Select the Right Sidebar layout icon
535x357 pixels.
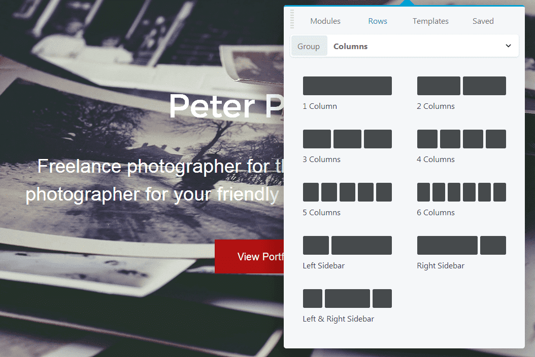461,246
